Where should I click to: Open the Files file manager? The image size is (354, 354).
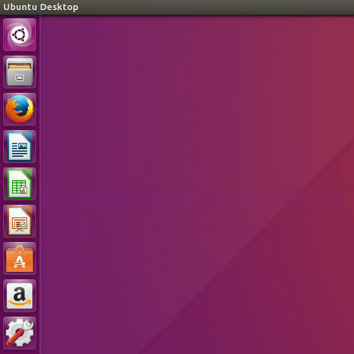click(20, 72)
